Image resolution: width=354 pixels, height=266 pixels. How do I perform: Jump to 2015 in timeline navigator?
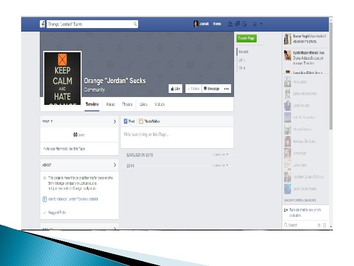tap(242, 60)
